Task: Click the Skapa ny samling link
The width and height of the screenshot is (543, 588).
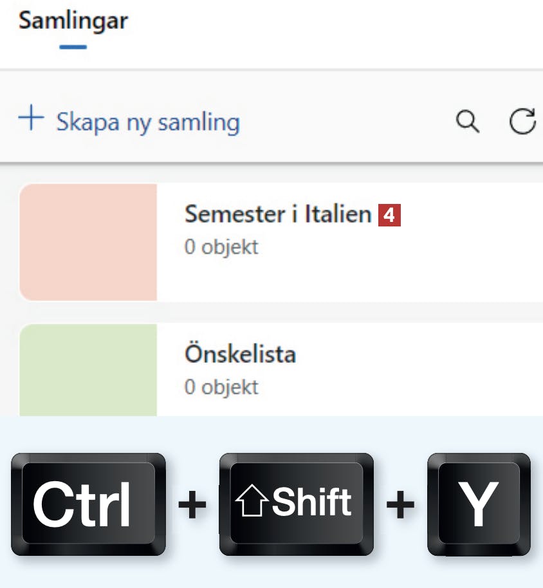Action: point(148,122)
